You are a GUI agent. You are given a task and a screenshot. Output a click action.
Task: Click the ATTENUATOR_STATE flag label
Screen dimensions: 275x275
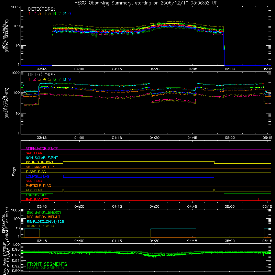42,148
